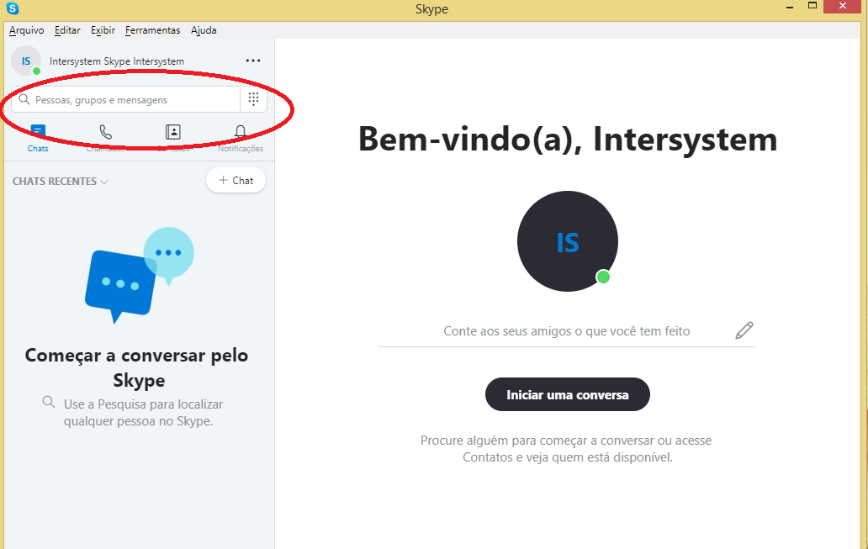Viewport: 868px width, 549px height.
Task: Click the Iniciar uma conversa button
Action: tap(568, 394)
